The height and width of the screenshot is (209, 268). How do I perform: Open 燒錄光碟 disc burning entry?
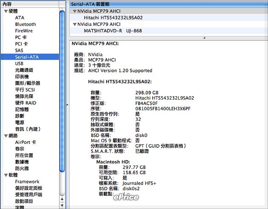tap(24, 96)
